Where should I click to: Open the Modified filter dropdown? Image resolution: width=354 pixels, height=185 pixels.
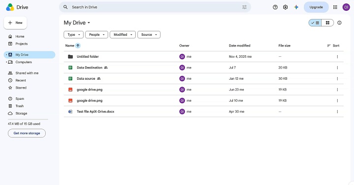[x=122, y=35]
